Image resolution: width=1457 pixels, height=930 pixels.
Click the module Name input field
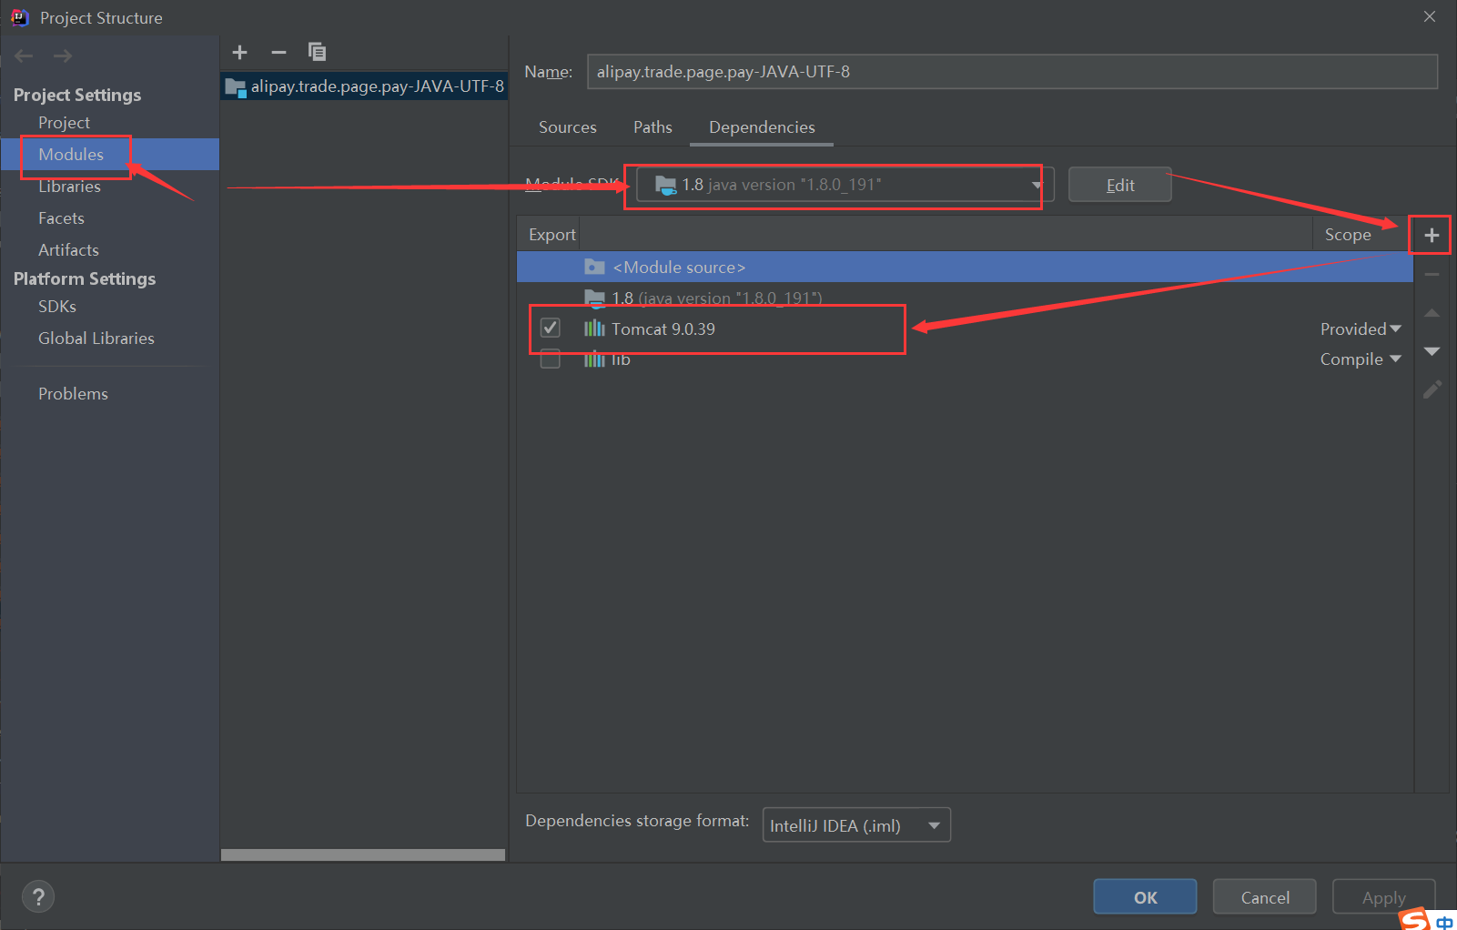(1012, 72)
